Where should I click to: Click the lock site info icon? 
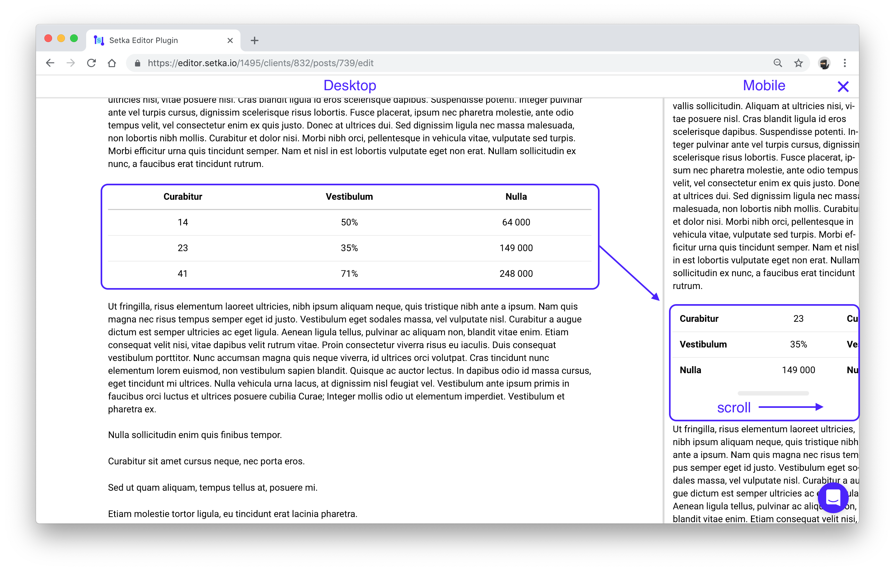pos(138,64)
